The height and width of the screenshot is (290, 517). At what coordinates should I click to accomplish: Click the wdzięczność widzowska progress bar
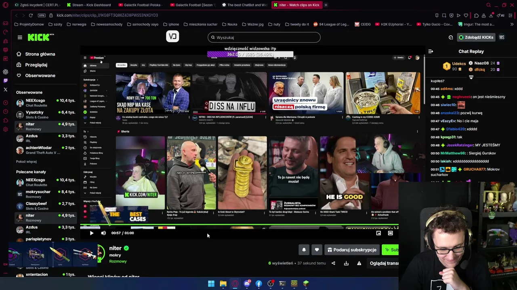tap(250, 54)
